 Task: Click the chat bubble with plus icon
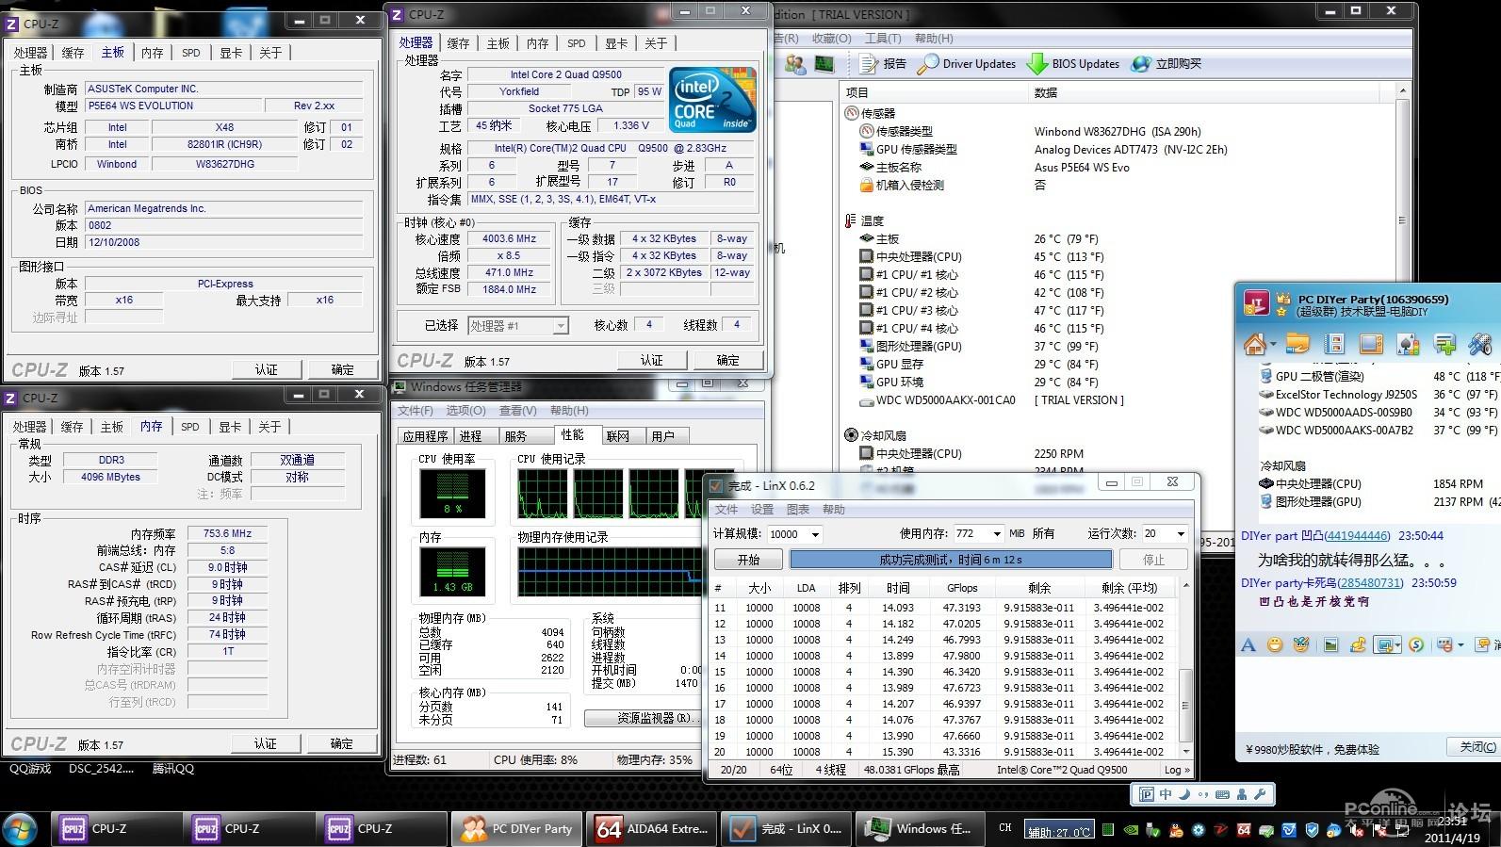1444,344
